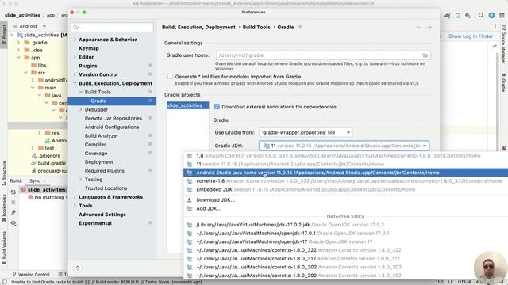Click the browse folder icon in Gradle user home field
This screenshot has height=285, width=508.
pos(425,55)
